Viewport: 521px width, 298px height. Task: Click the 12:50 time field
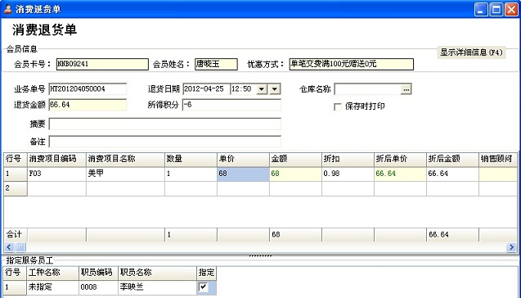tap(244, 89)
